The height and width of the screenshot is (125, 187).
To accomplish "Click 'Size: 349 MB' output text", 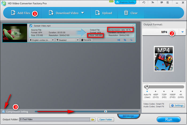I will click(x=96, y=35).
